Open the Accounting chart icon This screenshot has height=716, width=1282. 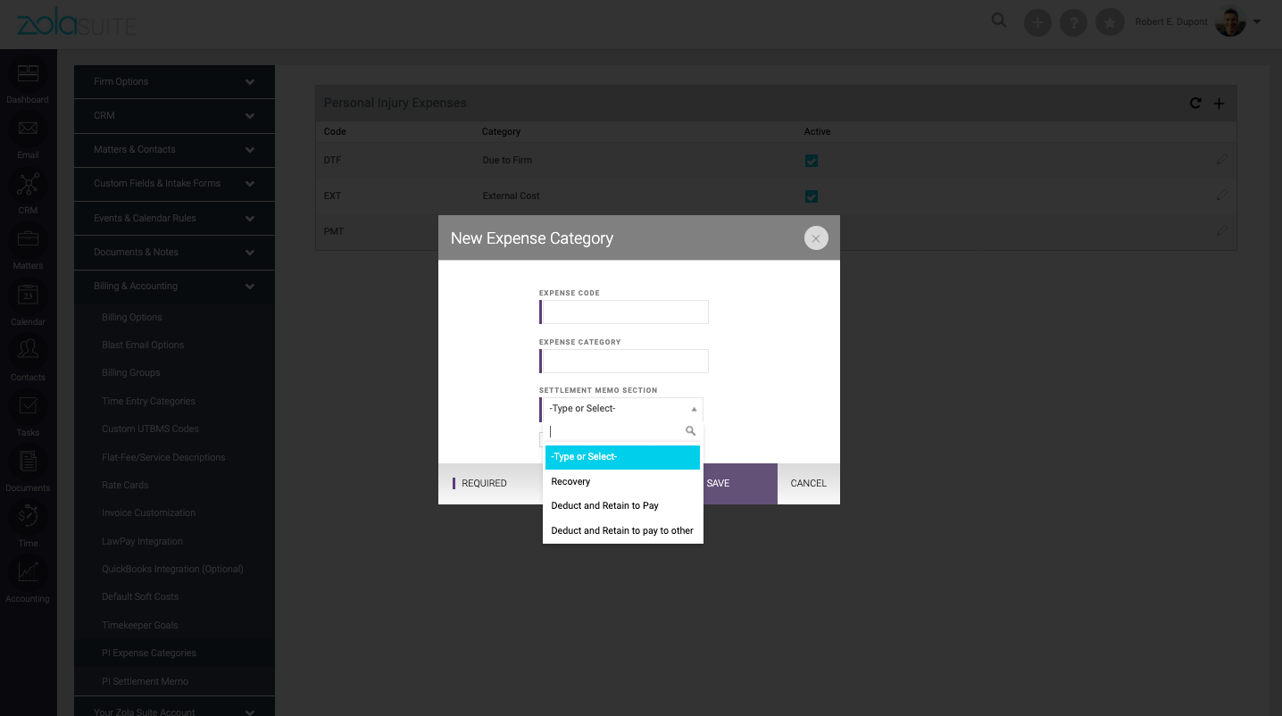(x=28, y=572)
